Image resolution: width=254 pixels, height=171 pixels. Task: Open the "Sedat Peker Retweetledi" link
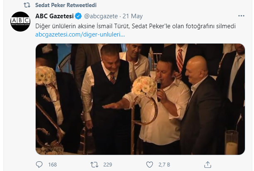click(x=60, y=5)
